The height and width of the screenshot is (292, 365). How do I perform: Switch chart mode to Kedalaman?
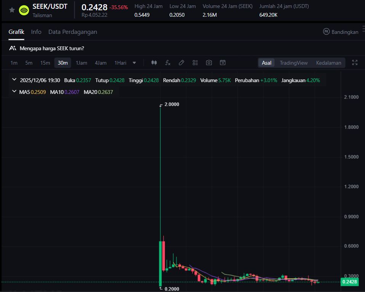coord(328,63)
